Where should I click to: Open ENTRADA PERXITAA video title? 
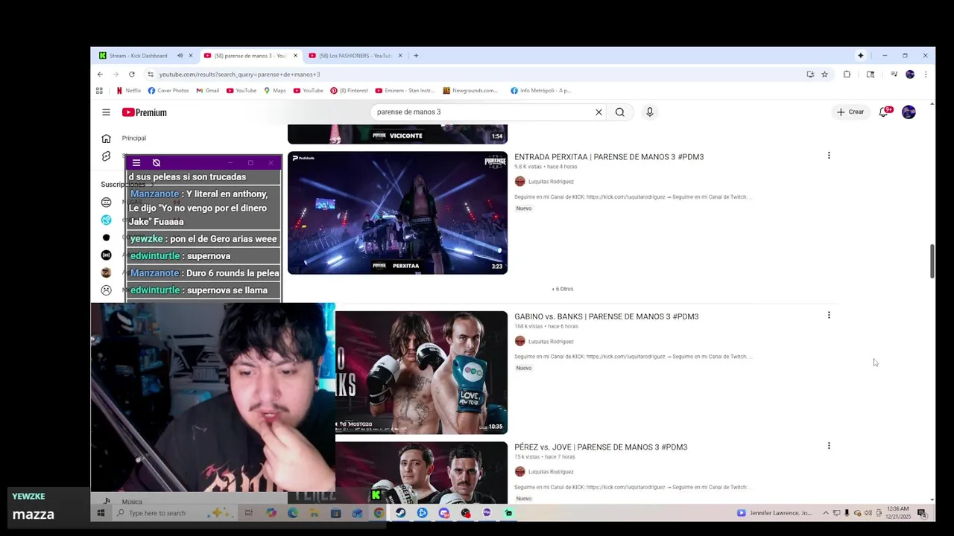pos(609,157)
